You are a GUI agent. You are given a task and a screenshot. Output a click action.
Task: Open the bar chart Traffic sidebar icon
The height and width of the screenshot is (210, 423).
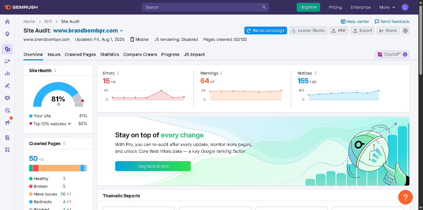tap(7, 73)
